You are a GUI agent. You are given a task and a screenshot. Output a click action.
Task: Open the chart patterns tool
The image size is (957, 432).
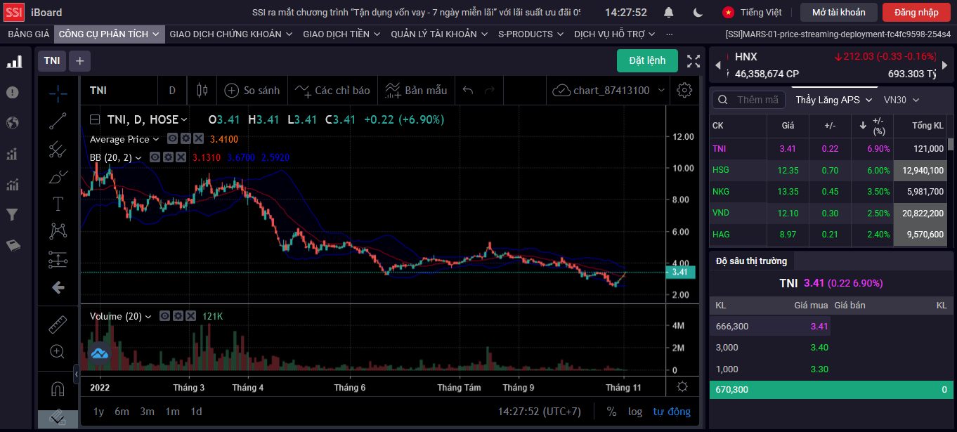coord(58,231)
